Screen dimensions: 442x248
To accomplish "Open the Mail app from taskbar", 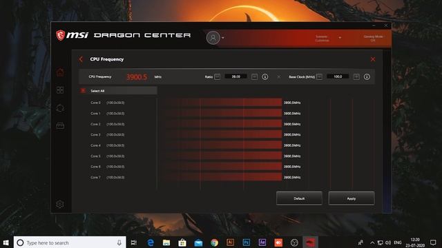I will (198, 242).
